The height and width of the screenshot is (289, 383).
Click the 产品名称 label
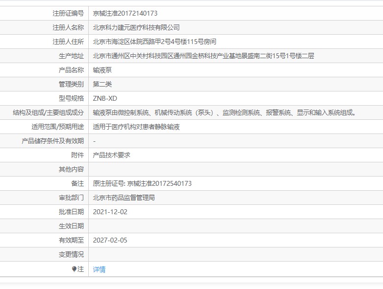(71, 70)
